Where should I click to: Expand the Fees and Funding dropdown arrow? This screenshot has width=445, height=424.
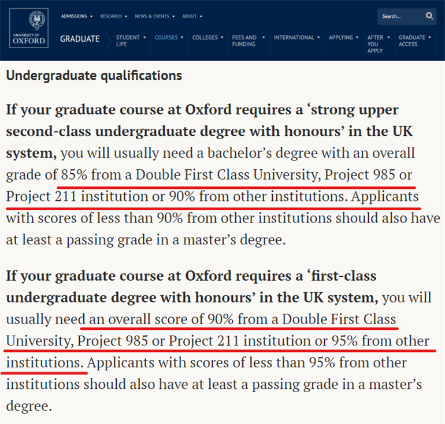click(x=264, y=38)
